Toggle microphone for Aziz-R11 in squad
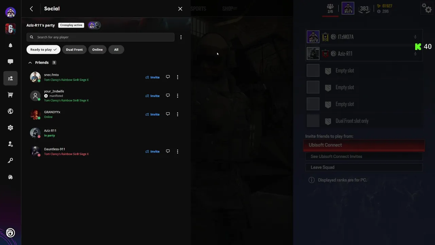The image size is (435, 245). pos(415,53)
